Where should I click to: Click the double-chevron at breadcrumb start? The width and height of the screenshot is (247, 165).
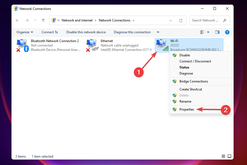pyautogui.click(x=58, y=20)
